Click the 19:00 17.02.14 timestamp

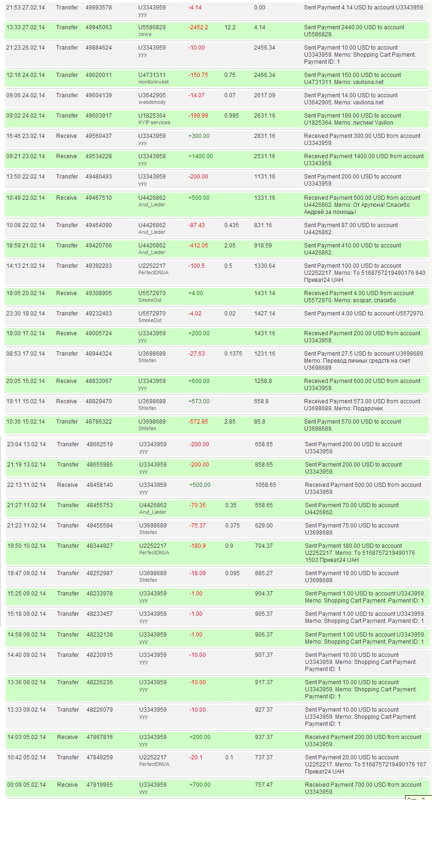point(25,333)
